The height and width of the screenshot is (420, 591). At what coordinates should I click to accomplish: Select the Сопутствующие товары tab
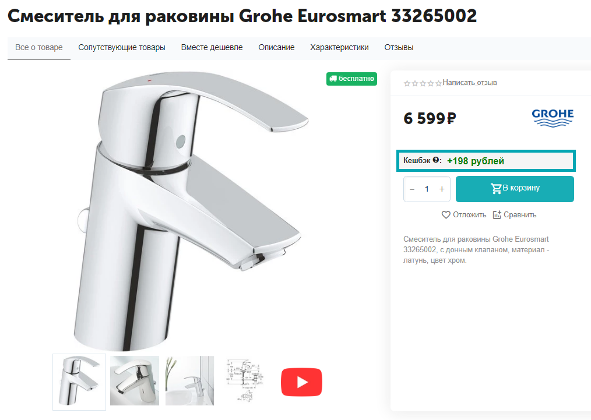tap(122, 47)
